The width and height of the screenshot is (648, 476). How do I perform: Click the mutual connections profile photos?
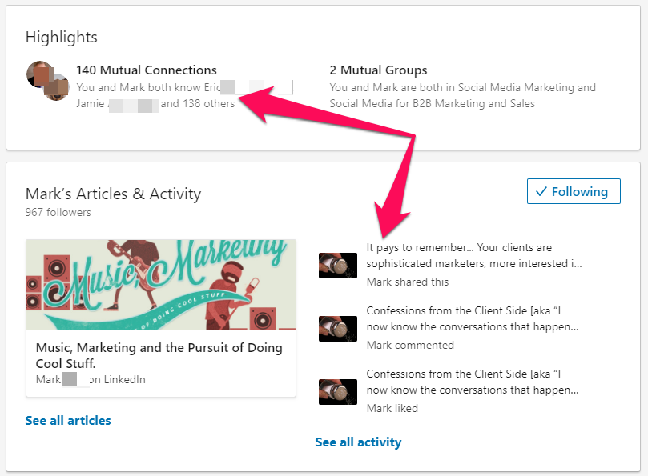pos(47,81)
